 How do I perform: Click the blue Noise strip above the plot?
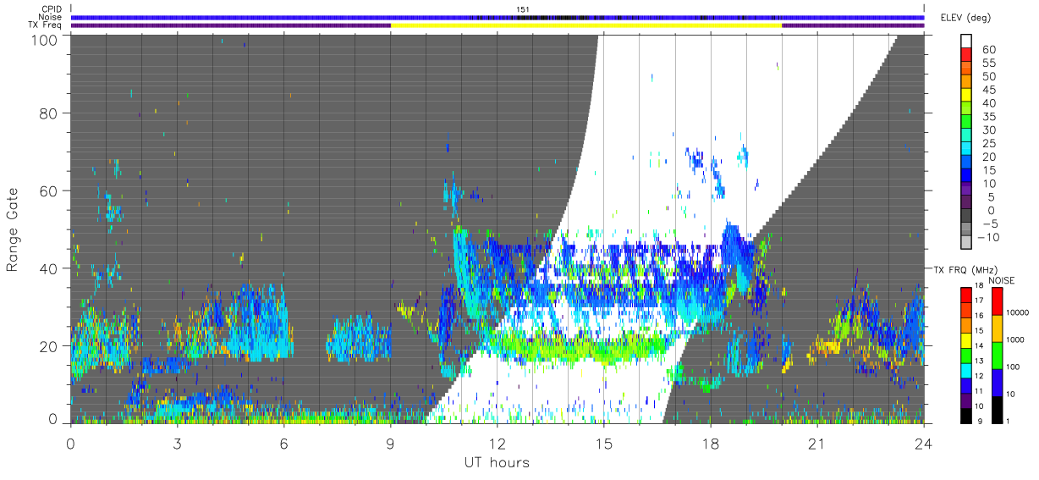pos(498,17)
